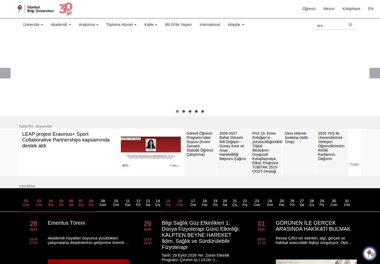Image resolution: width=380 pixels, height=264 pixels.
Task: Select 31 Cmt in events calendar
Action: [x=347, y=203]
